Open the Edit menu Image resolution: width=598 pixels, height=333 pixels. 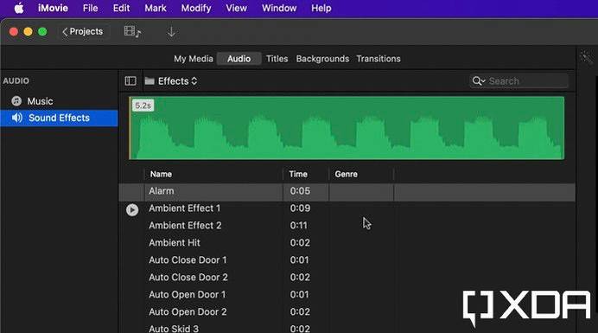tap(121, 8)
